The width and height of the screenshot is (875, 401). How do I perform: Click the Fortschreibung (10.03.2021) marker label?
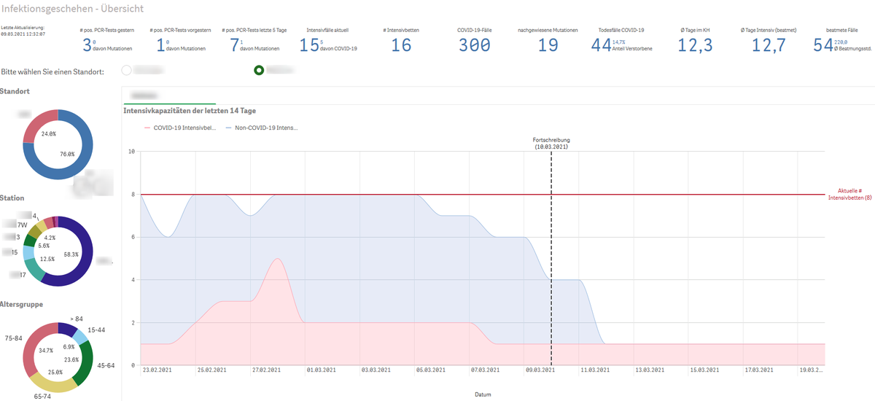click(x=551, y=143)
